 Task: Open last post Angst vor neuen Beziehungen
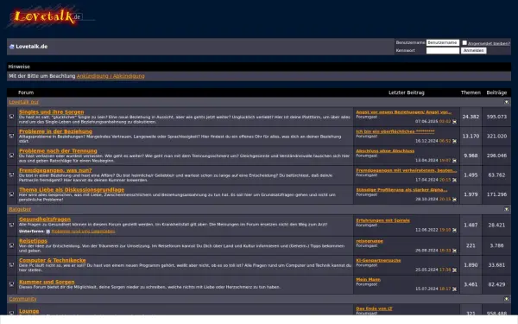pos(404,112)
